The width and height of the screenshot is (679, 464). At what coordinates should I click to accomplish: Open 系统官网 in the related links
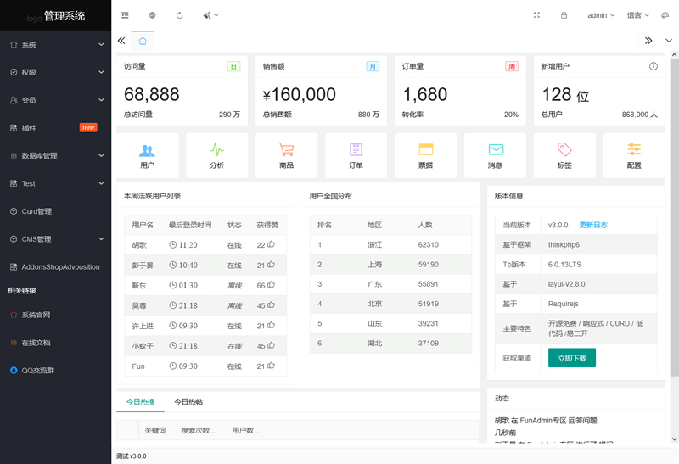(x=36, y=315)
